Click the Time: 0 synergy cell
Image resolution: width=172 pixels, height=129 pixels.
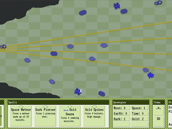click(140, 113)
